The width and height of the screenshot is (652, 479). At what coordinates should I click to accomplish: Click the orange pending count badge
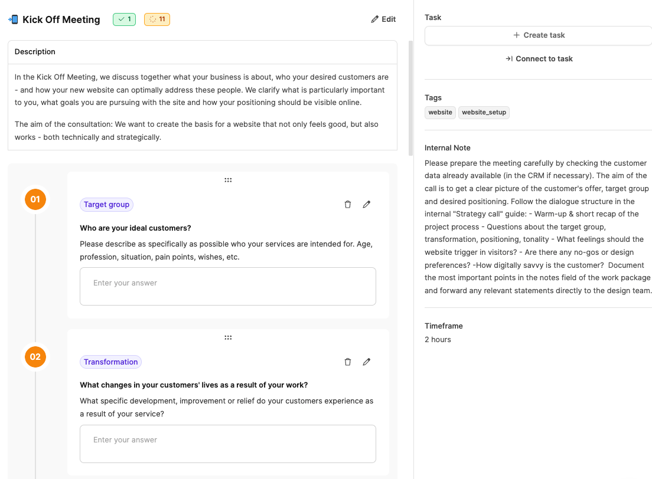[x=157, y=19]
